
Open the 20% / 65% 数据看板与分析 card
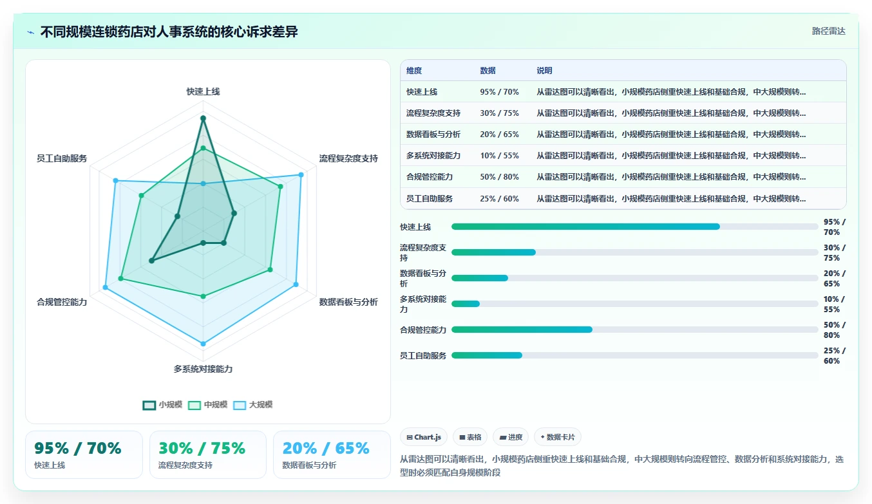[x=332, y=454]
